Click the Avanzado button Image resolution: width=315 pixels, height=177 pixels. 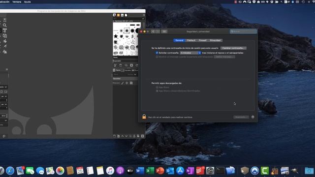(x=241, y=117)
